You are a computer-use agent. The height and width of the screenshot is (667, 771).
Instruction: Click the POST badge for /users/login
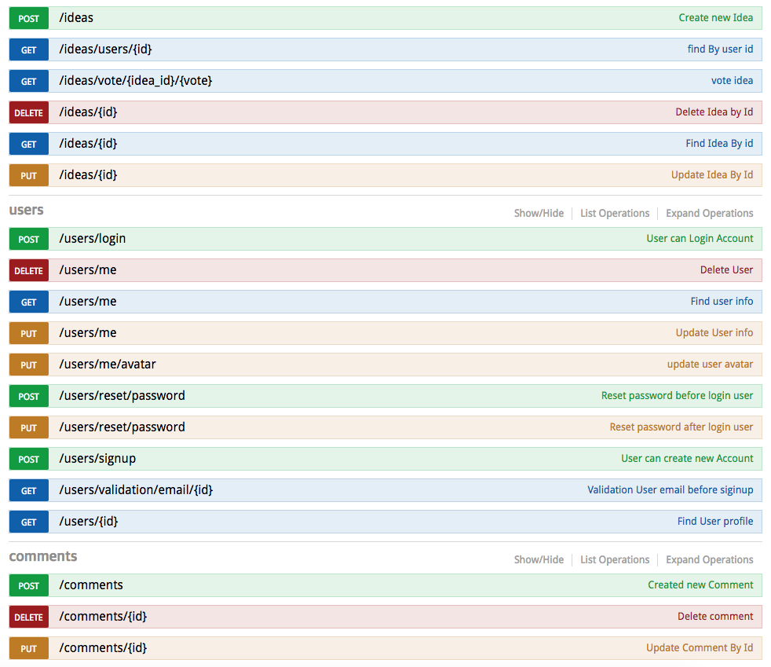28,239
